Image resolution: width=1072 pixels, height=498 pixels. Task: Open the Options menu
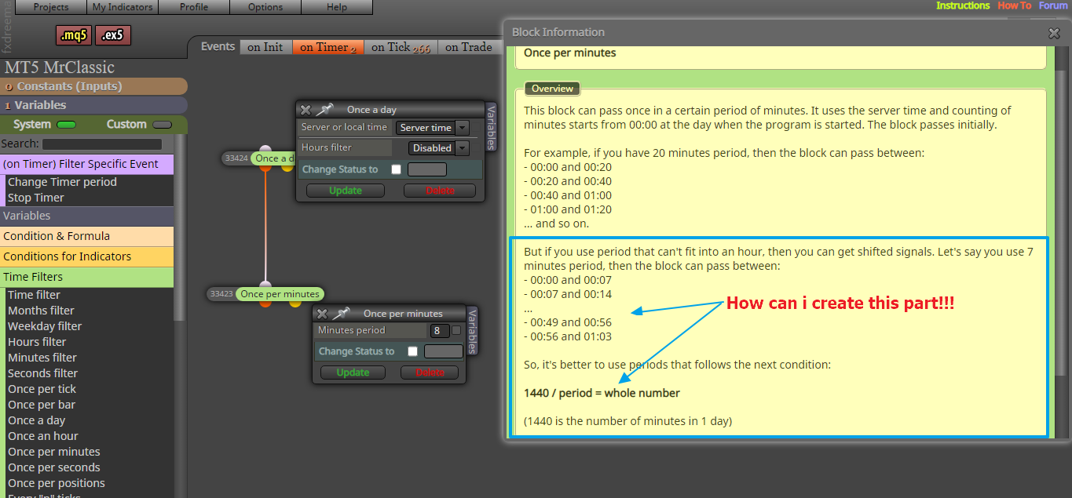[x=265, y=7]
